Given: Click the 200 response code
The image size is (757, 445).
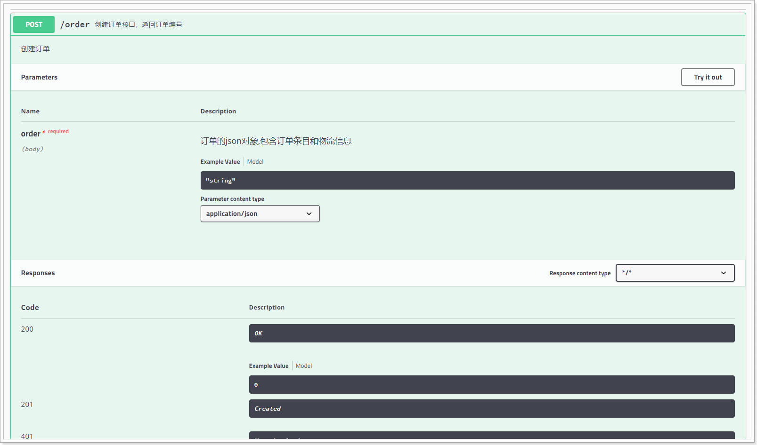Looking at the screenshot, I should coord(27,329).
